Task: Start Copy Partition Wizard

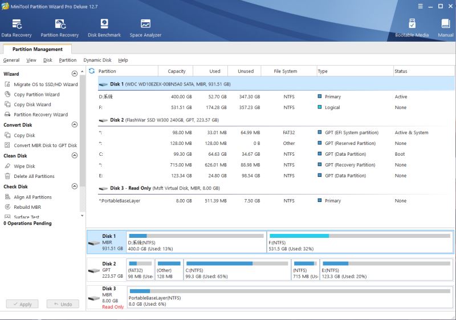Action: tap(32, 95)
